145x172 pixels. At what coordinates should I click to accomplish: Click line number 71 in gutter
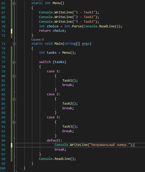3,31
